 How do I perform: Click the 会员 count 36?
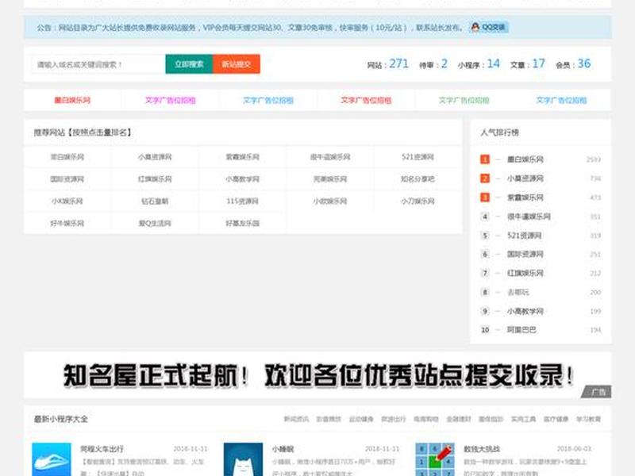[x=584, y=63]
